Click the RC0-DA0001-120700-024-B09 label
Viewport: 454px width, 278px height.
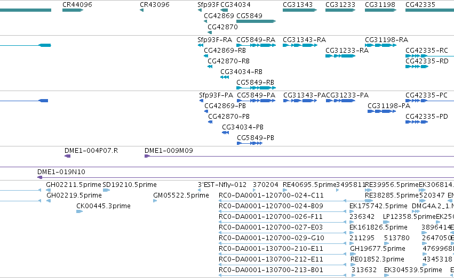pyautogui.click(x=270, y=206)
